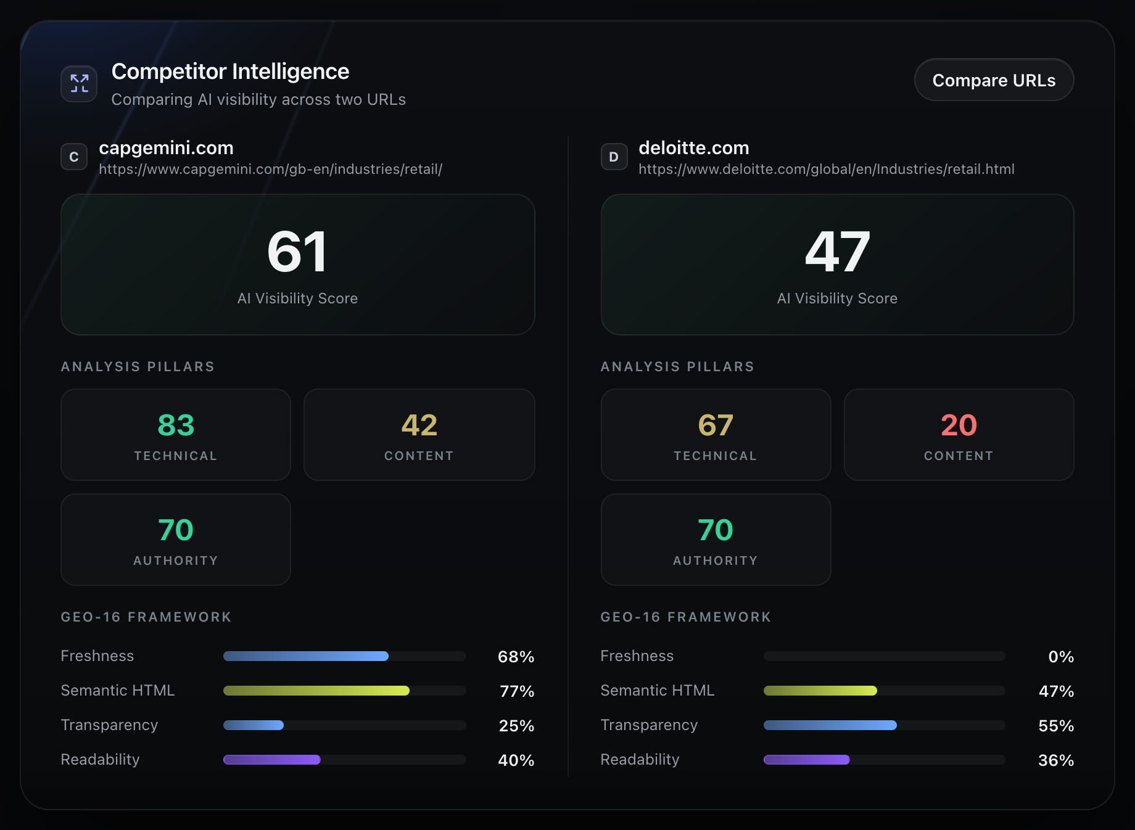Open the AI Visibility Score 61 card
This screenshot has height=830, width=1135.
297,265
